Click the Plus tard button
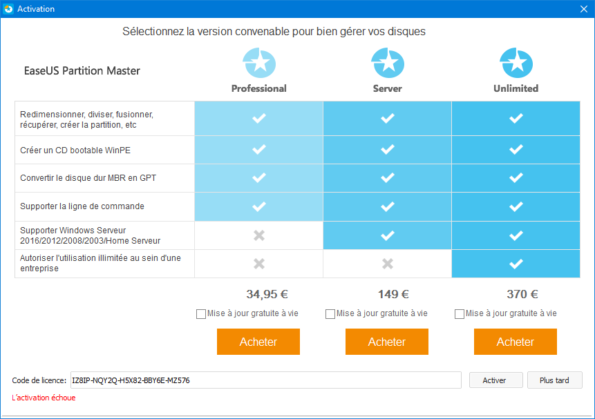595x419 pixels. click(554, 380)
